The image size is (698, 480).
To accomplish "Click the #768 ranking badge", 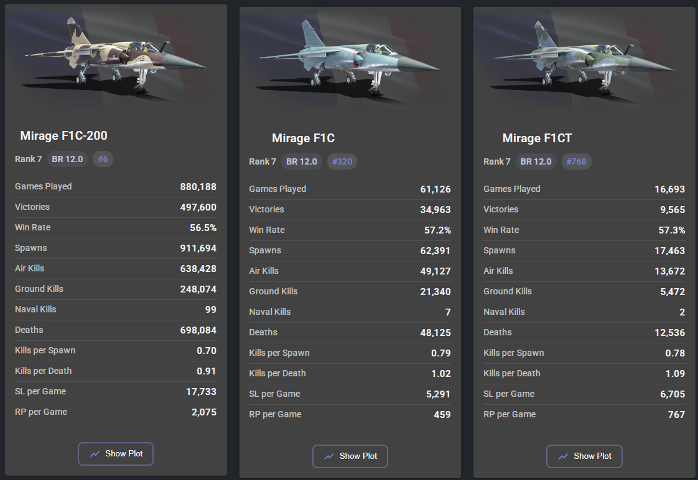I will tap(576, 161).
